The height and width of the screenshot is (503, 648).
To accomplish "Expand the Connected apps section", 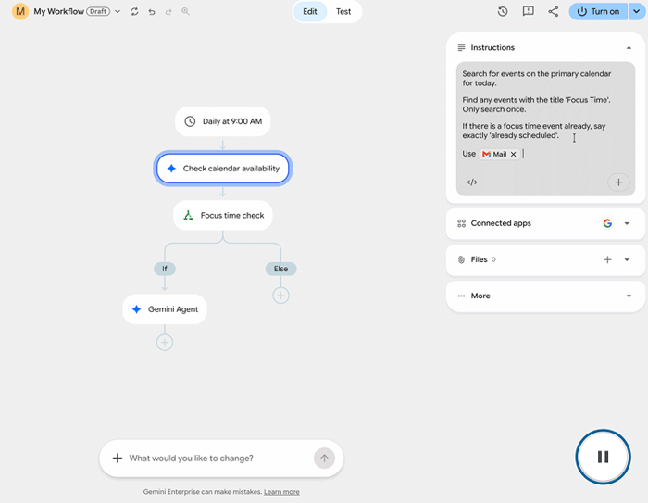I will click(627, 223).
